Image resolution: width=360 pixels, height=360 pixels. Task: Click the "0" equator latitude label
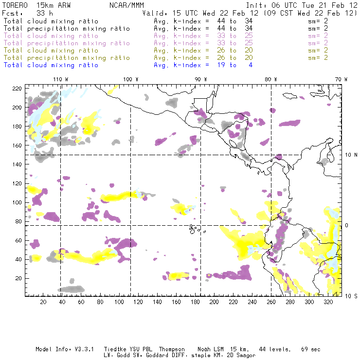point(347,225)
